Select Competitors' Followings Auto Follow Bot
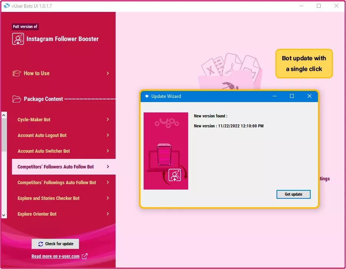Image resolution: width=346 pixels, height=269 pixels. (x=63, y=183)
